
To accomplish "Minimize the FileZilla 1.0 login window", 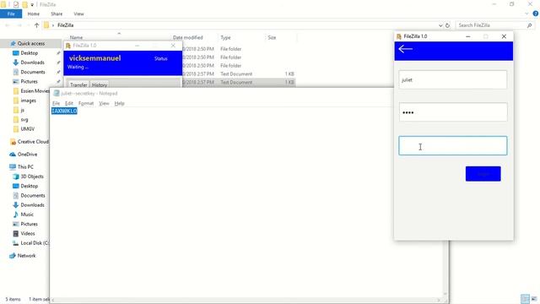I will pos(468,36).
